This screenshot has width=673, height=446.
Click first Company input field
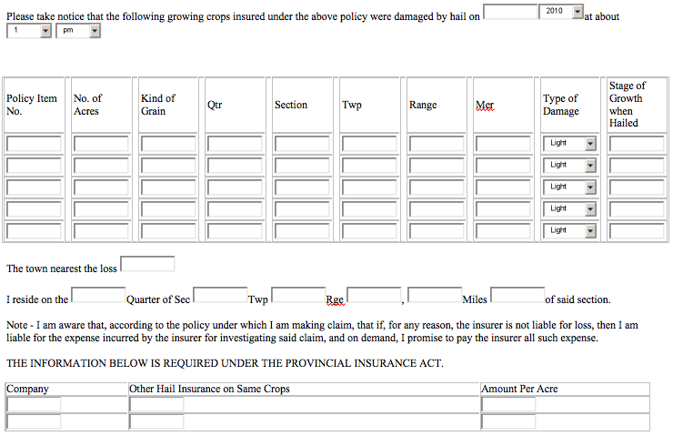pyautogui.click(x=34, y=404)
